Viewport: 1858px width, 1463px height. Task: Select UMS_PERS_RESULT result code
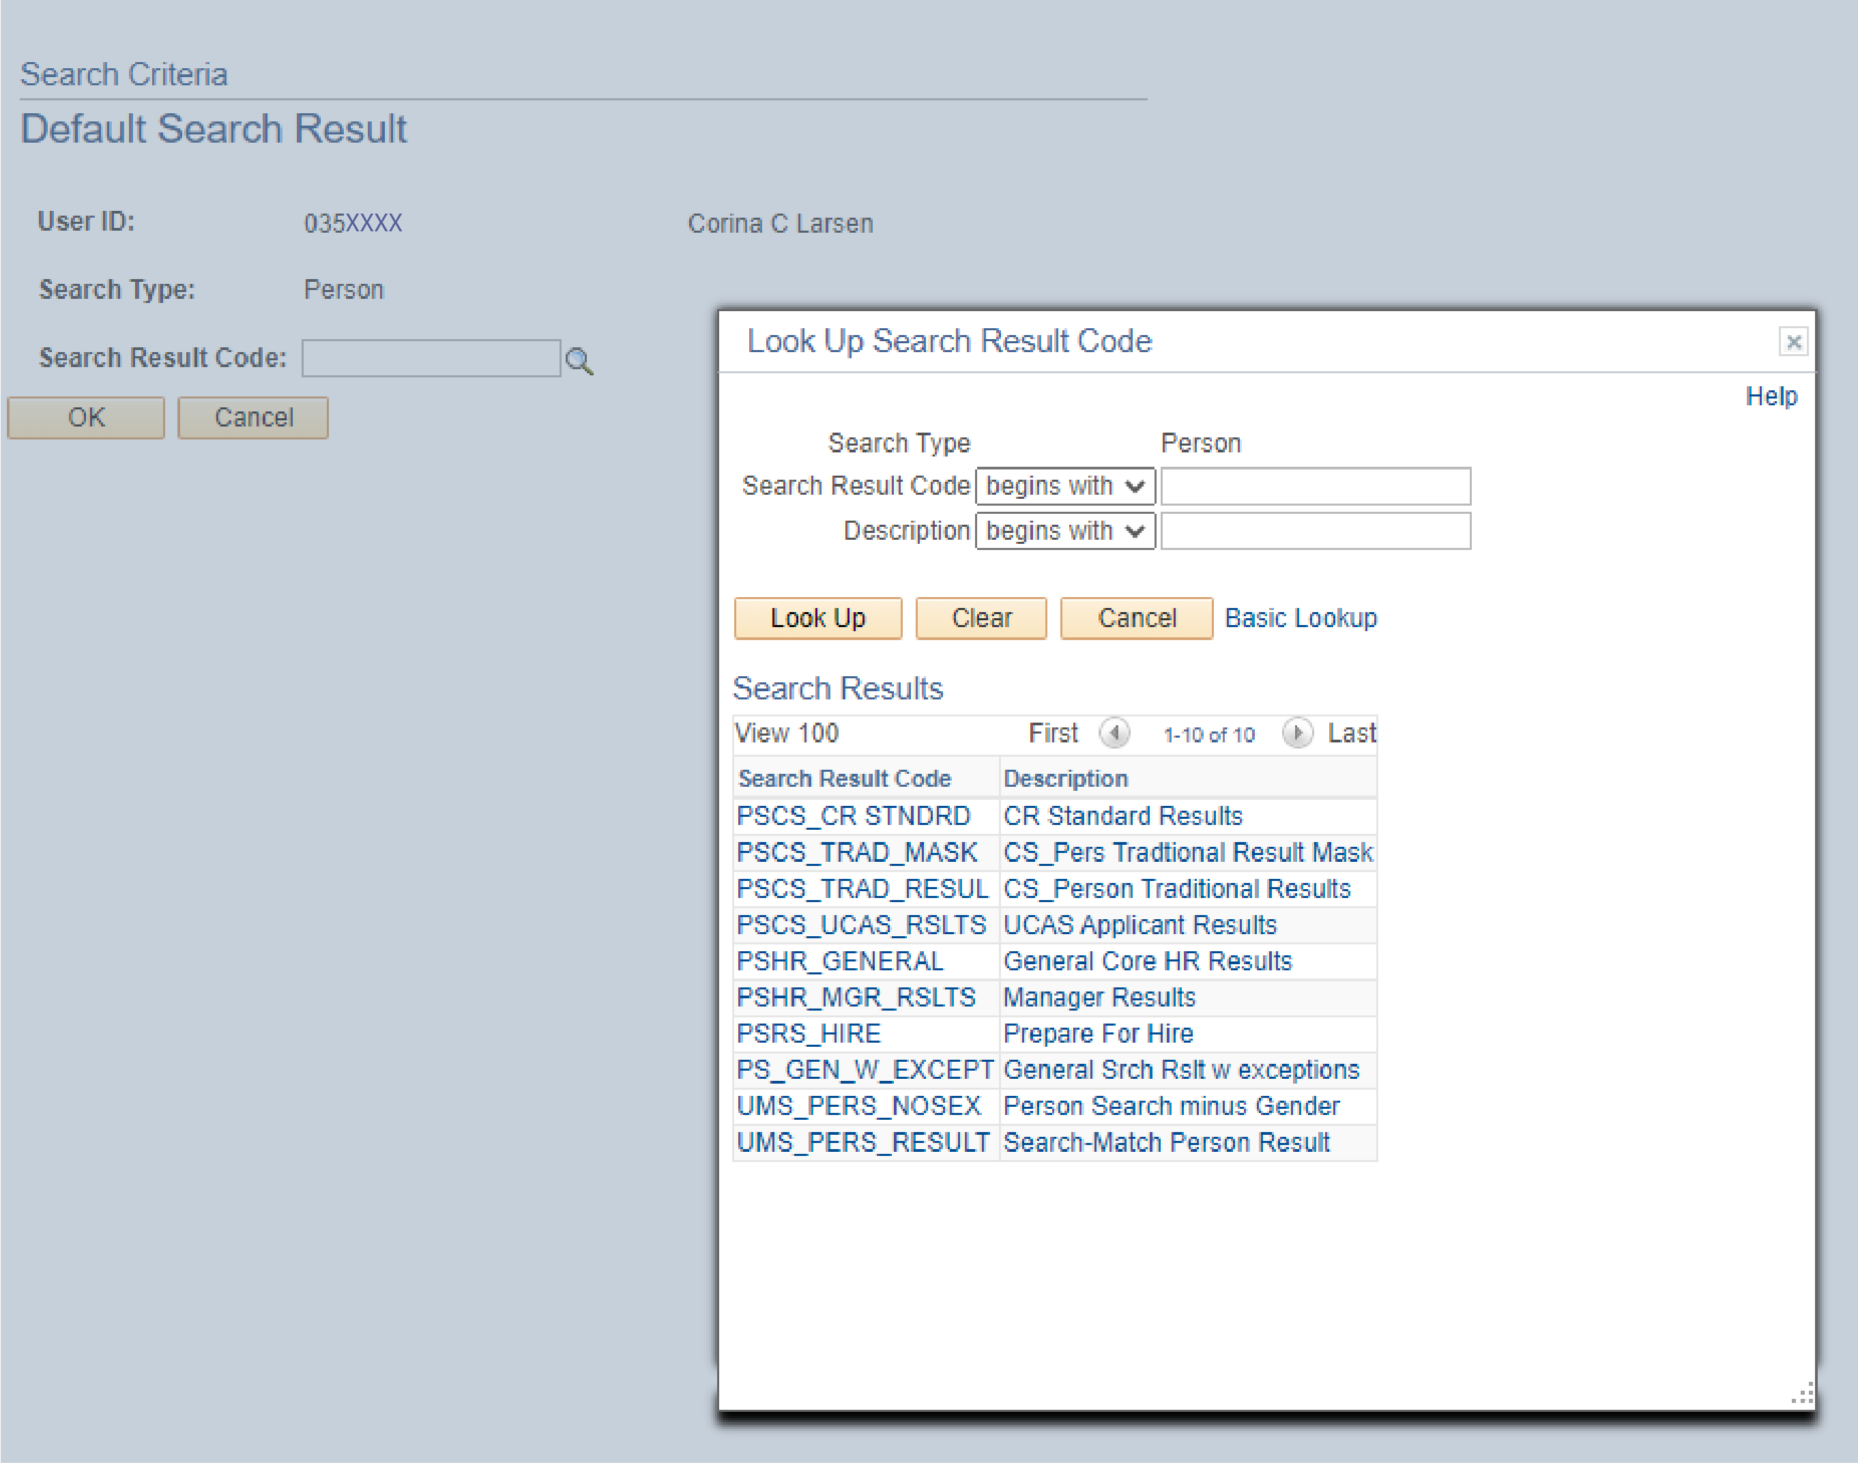[863, 1143]
